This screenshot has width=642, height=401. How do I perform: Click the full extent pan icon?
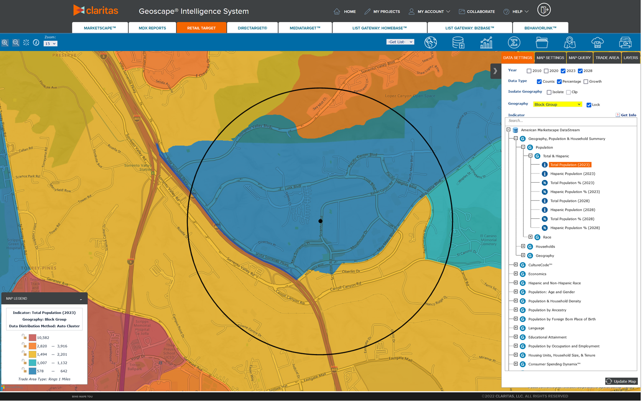coord(26,42)
